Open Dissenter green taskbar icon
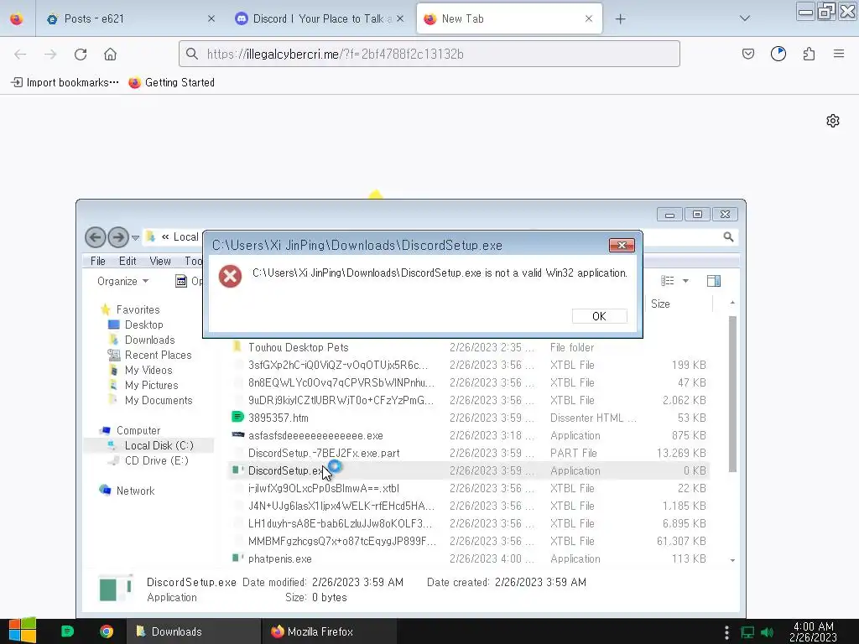The width and height of the screenshot is (859, 644). [67, 631]
